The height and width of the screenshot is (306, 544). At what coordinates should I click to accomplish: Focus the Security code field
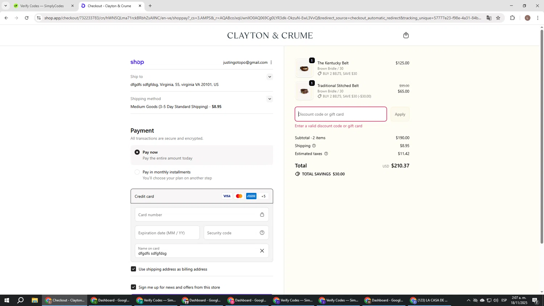tap(236, 233)
